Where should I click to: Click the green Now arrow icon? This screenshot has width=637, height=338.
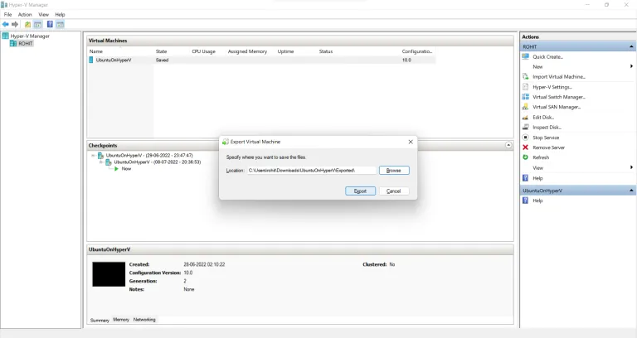(117, 169)
